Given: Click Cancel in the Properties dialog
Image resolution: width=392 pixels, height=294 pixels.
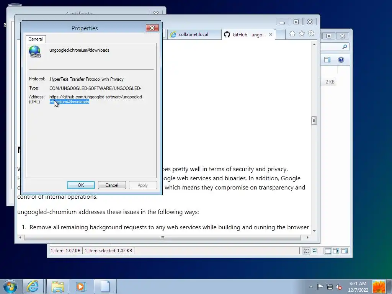Looking at the screenshot, I should point(112,185).
